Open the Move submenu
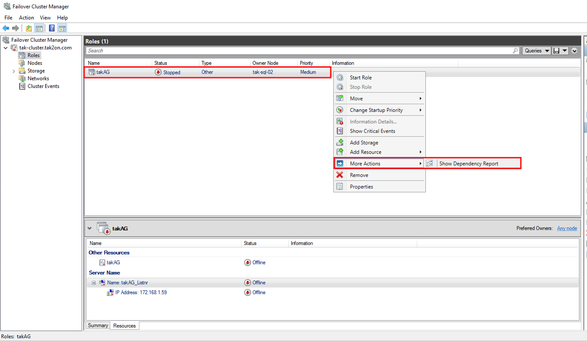This screenshot has height=341, width=587. pyautogui.click(x=379, y=99)
